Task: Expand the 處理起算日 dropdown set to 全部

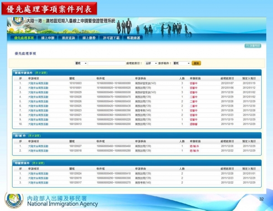Action: pyautogui.click(x=151, y=63)
